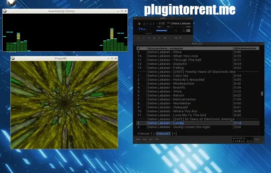Open the Sel menu in the playlist footer
This screenshot has height=173, width=271.
tap(151, 139)
